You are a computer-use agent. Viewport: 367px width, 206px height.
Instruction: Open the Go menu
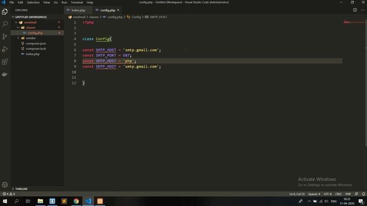pyautogui.click(x=56, y=2)
